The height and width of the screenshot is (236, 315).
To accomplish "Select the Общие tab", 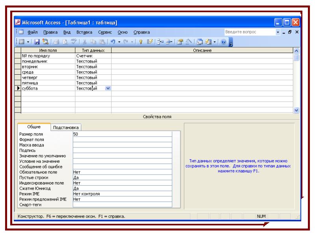I will (x=34, y=127).
